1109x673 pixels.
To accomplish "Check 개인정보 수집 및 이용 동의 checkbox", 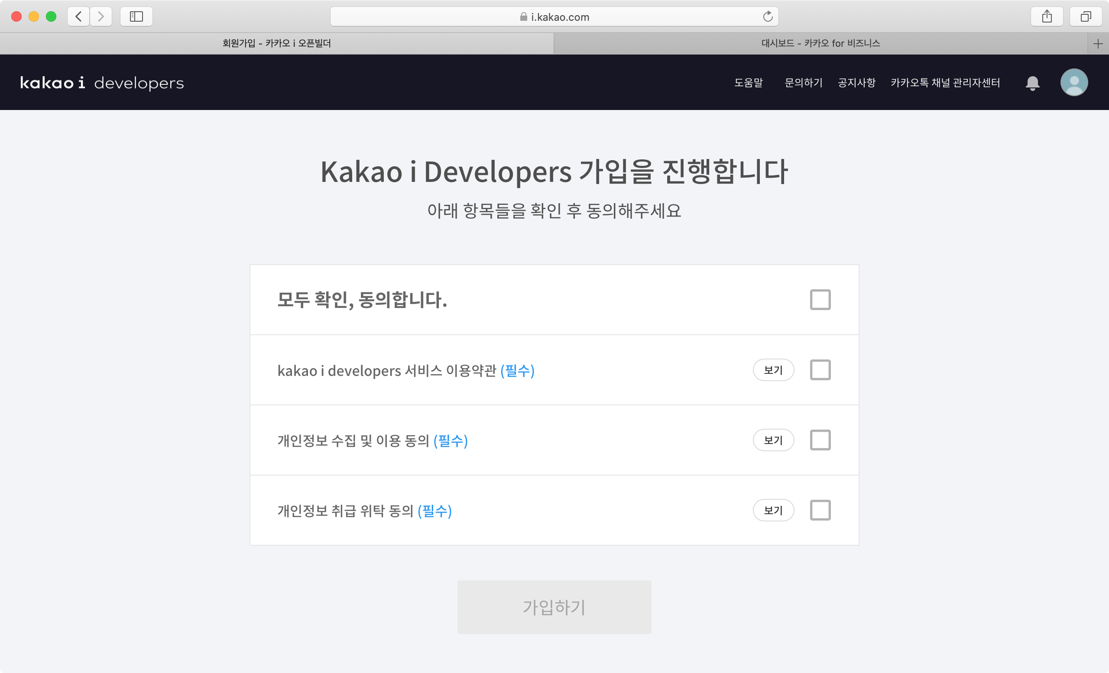I will [820, 440].
